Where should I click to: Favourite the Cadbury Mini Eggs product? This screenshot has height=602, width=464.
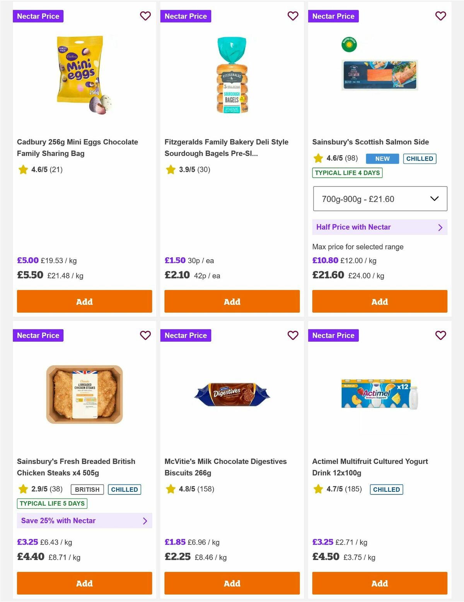pos(145,16)
